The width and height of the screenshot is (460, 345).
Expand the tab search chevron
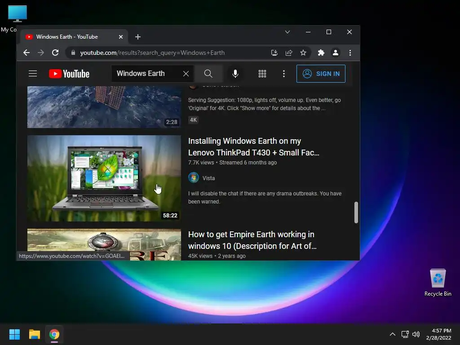coord(287,32)
